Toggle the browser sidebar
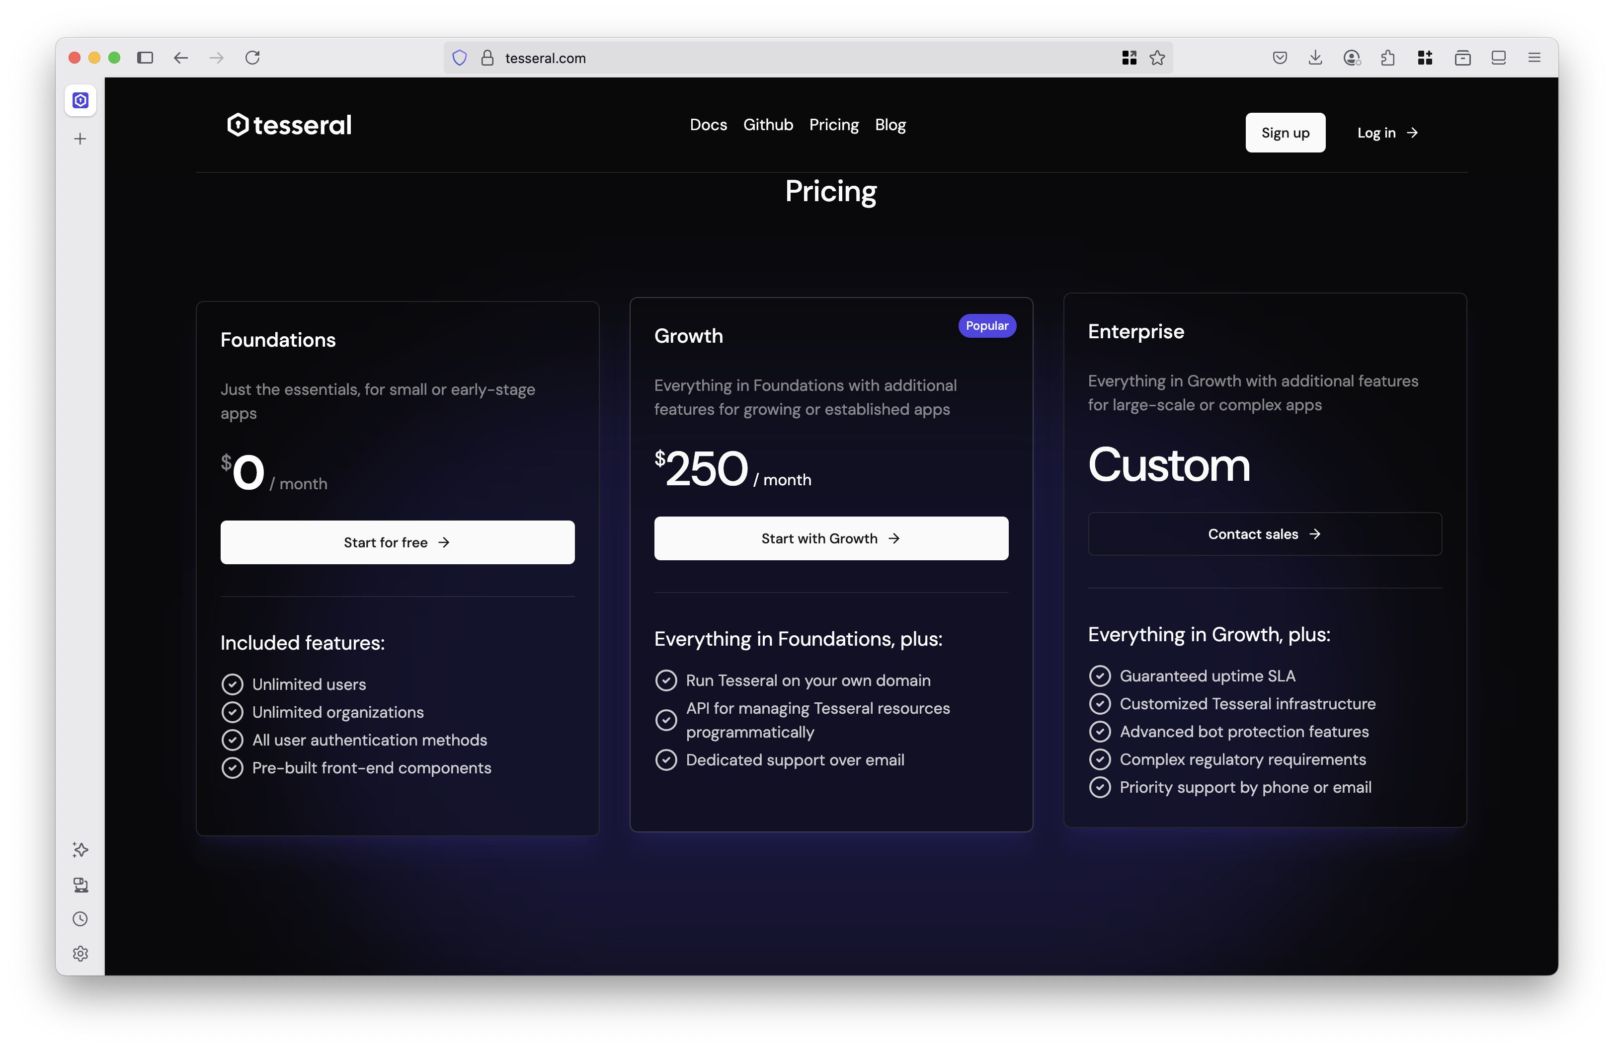 pos(145,58)
